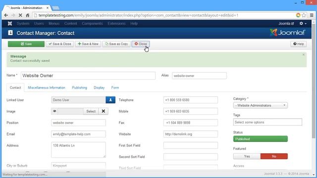Click the Name field Website Owner
The height and width of the screenshot is (178, 317).
[x=88, y=76]
